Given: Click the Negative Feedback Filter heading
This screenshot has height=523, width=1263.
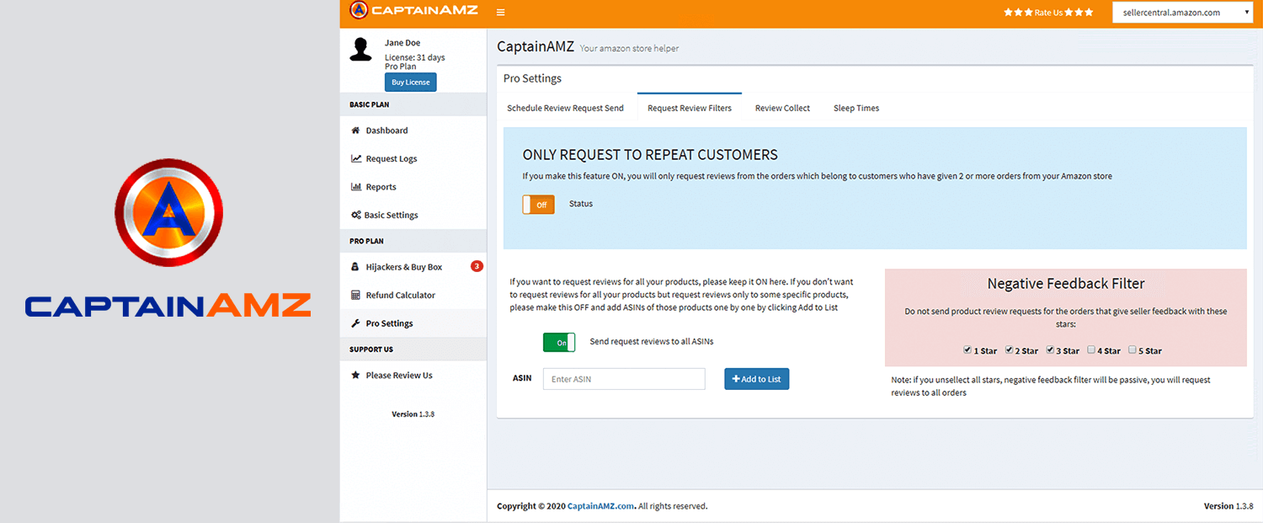Looking at the screenshot, I should (1066, 284).
